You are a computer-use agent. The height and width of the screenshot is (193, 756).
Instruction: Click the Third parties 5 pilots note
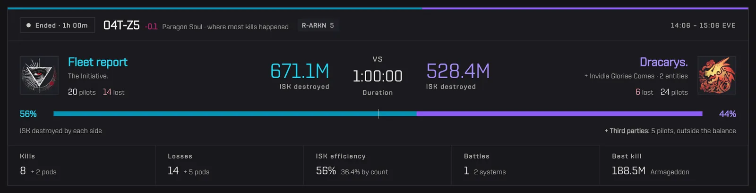[670, 131]
